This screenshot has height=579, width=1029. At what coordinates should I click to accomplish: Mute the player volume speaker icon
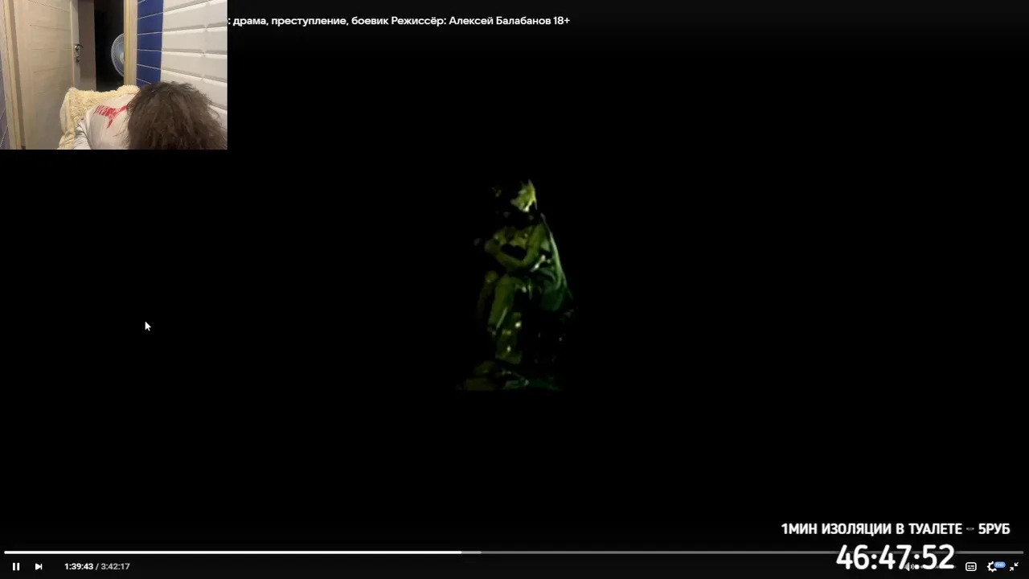(x=911, y=566)
